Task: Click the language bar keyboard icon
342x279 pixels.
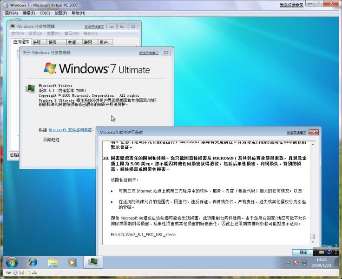Action: [322, 252]
